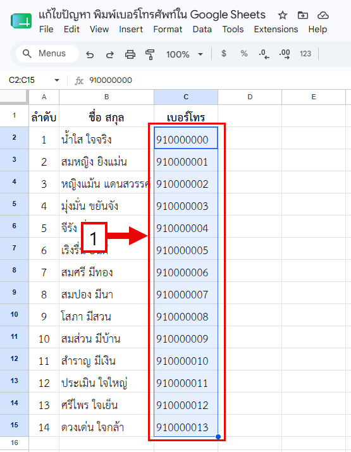Click the selection fill handle dot
The image size is (351, 452).
pos(218,437)
